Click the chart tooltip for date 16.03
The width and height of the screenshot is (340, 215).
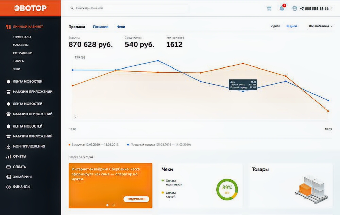coord(243,84)
